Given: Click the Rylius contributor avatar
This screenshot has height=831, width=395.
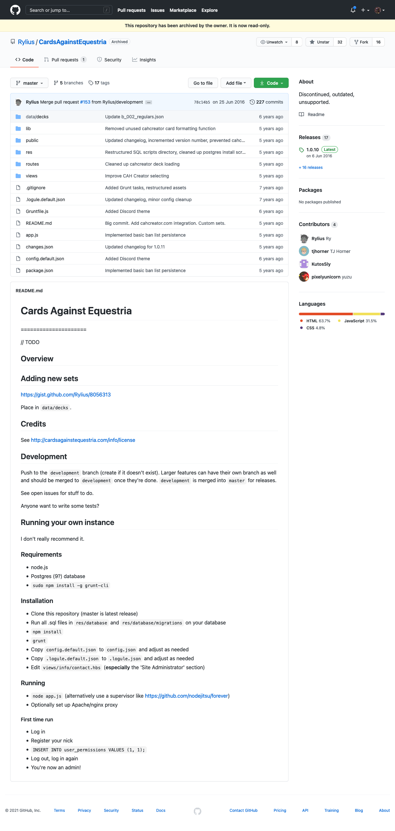Looking at the screenshot, I should [x=303, y=239].
